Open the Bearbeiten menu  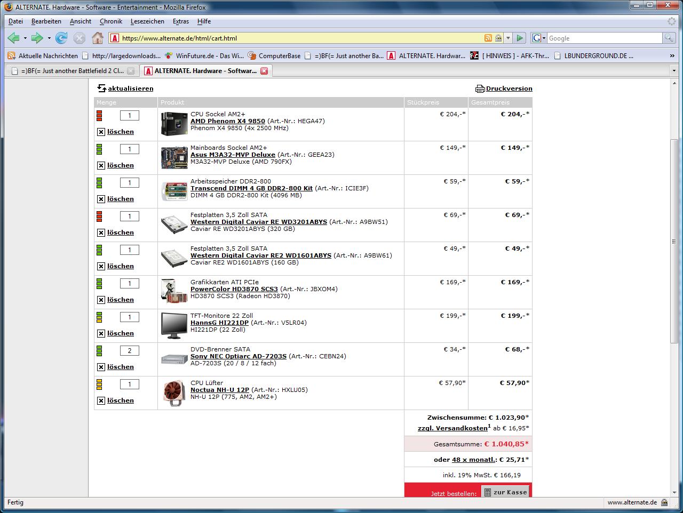coord(46,21)
